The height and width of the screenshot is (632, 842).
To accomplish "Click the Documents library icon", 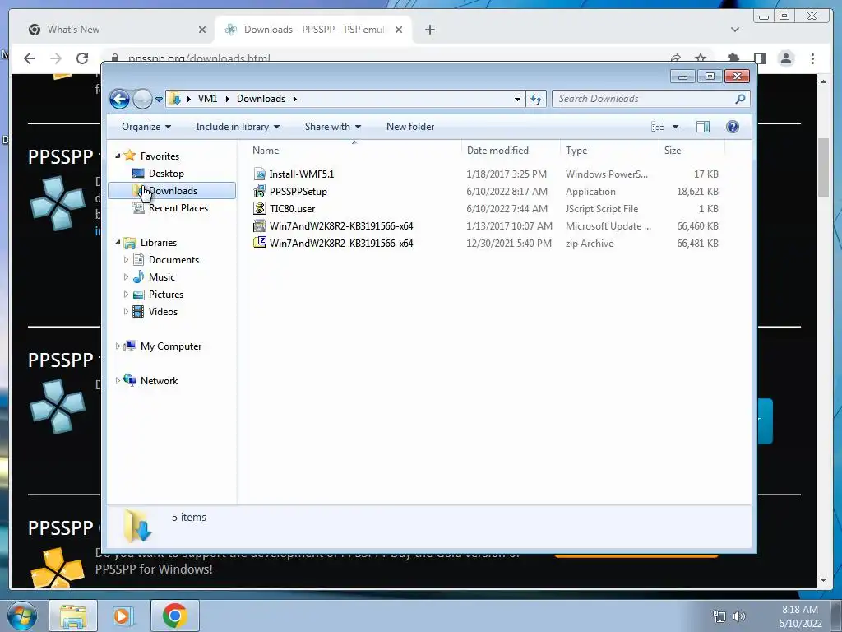I will (138, 259).
